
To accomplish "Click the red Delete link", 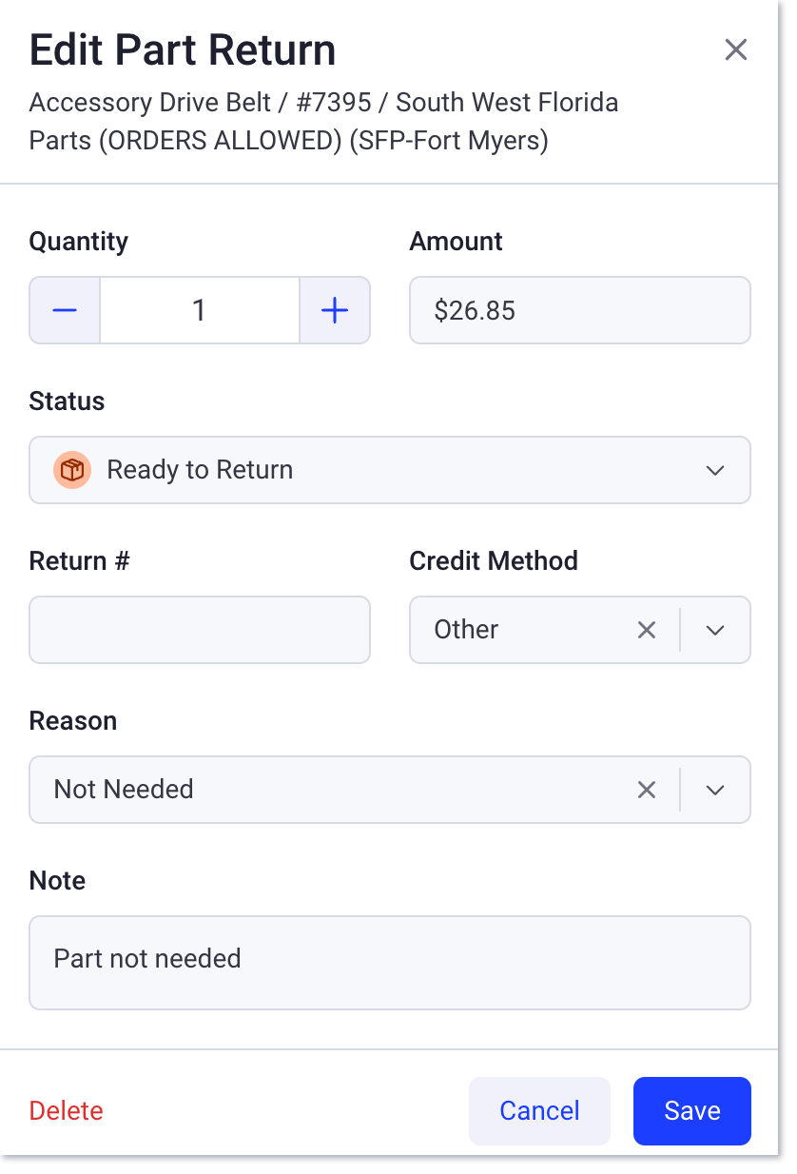I will (x=65, y=1110).
